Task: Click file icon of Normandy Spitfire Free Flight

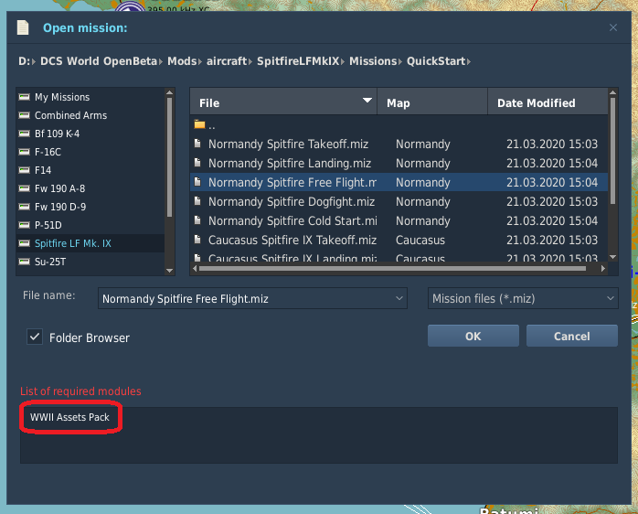Action: pyautogui.click(x=197, y=182)
